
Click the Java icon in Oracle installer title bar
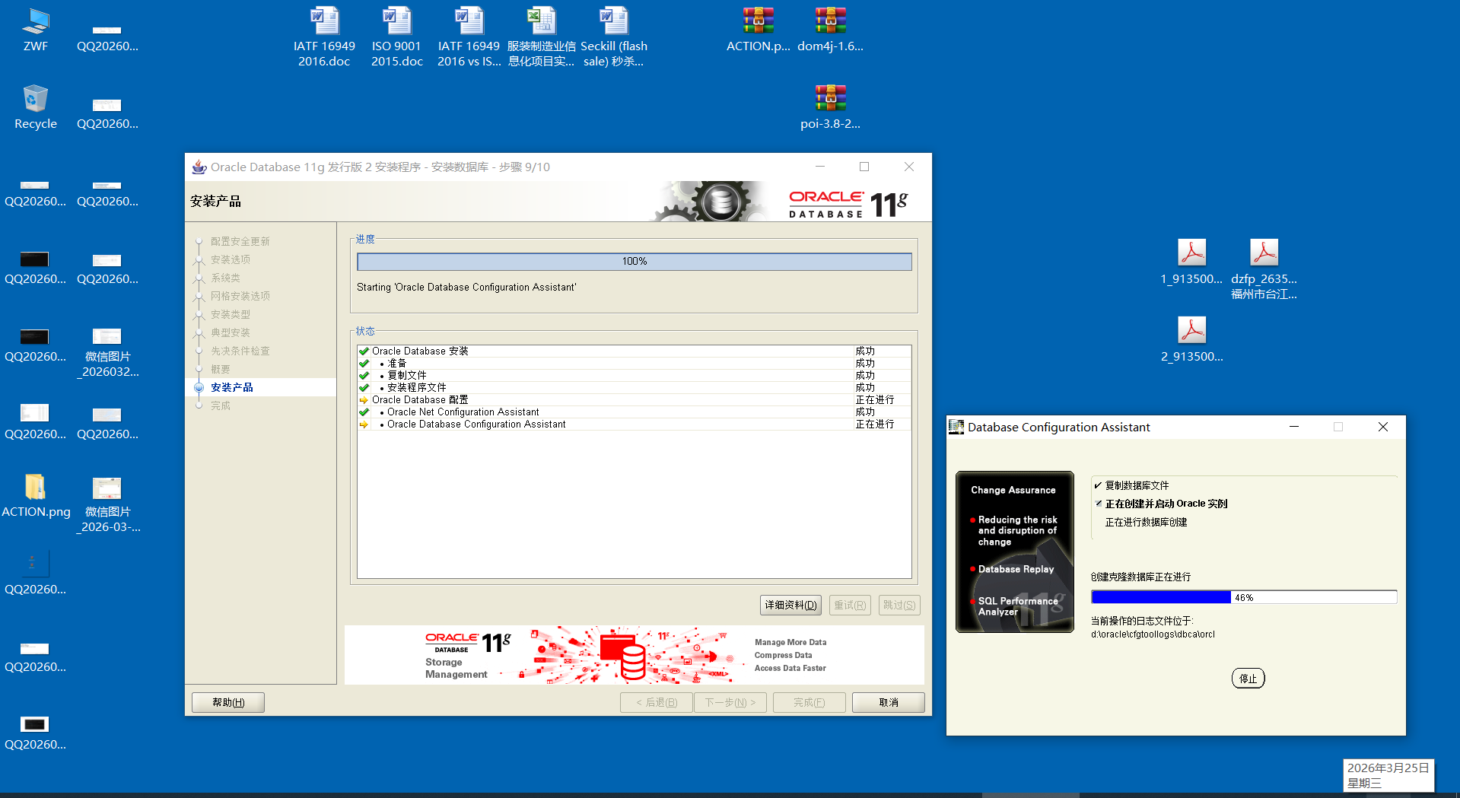pyautogui.click(x=199, y=167)
